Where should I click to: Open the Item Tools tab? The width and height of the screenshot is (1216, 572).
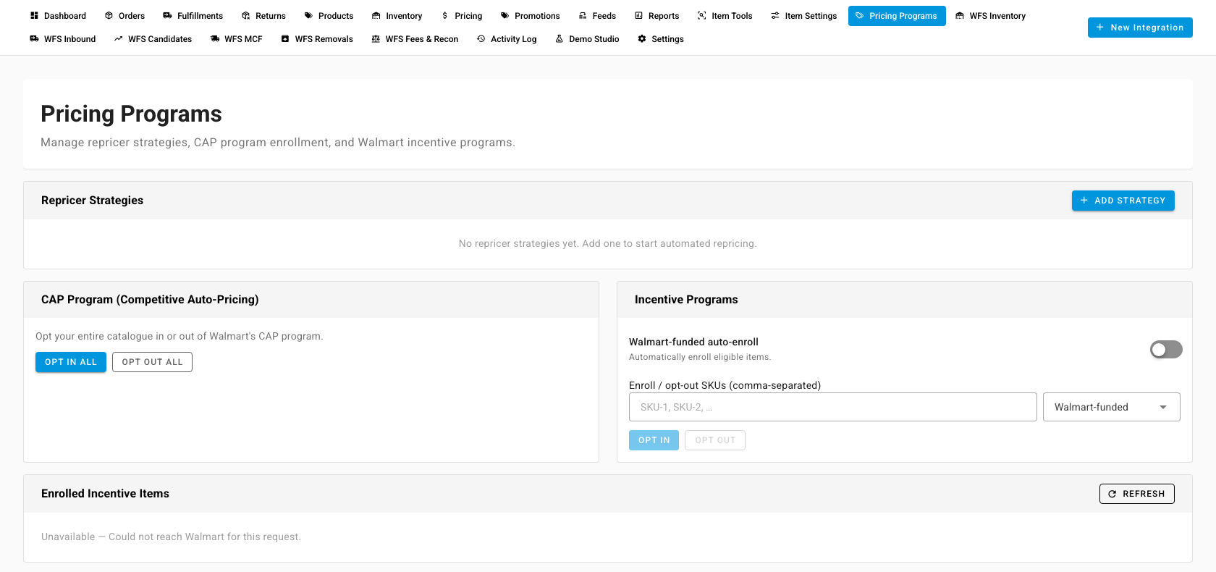click(725, 15)
